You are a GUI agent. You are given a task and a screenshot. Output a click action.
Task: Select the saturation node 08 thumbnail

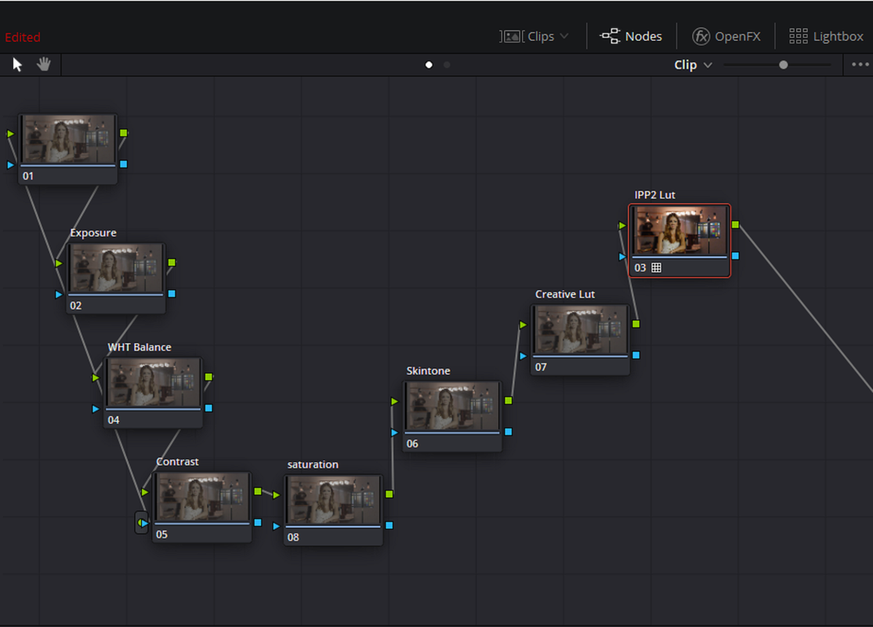[x=334, y=500]
